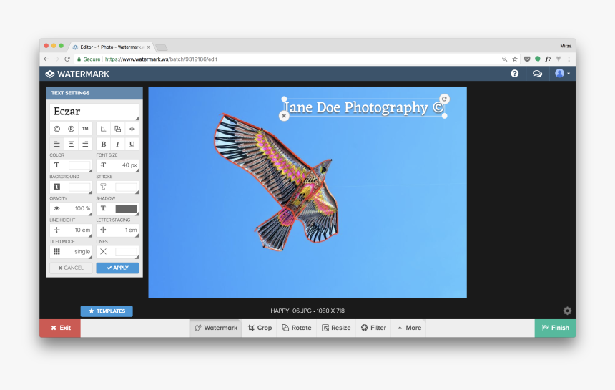Select the Filter tool tab
The width and height of the screenshot is (615, 390).
[x=373, y=328]
